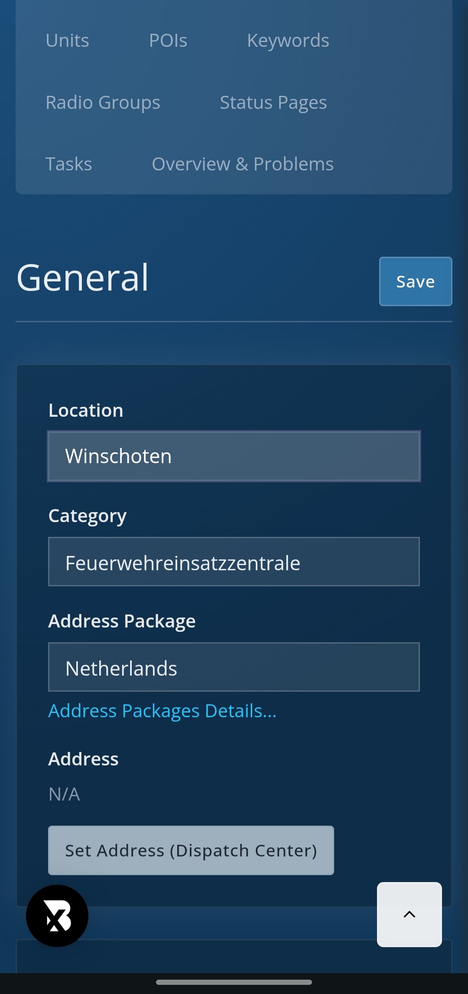
Task: Tap the round black logo floating button
Action: [x=57, y=916]
